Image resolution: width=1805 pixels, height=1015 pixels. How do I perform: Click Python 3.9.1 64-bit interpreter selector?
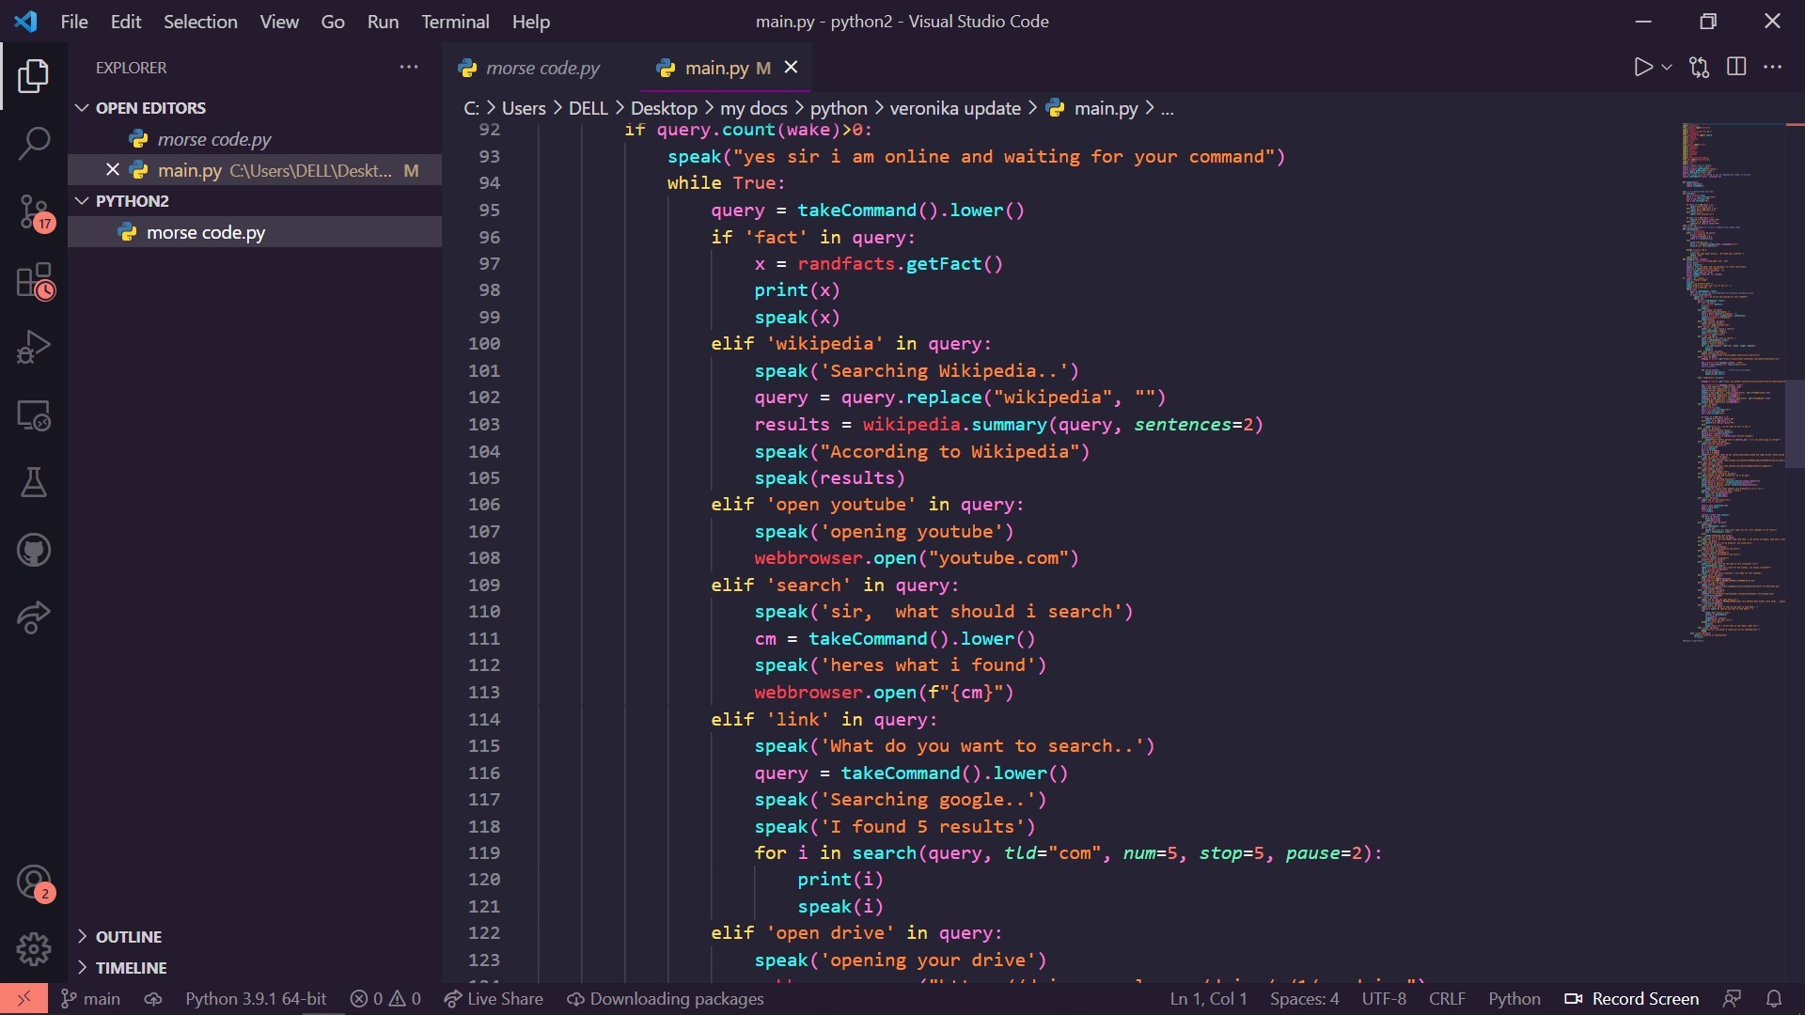tap(256, 998)
